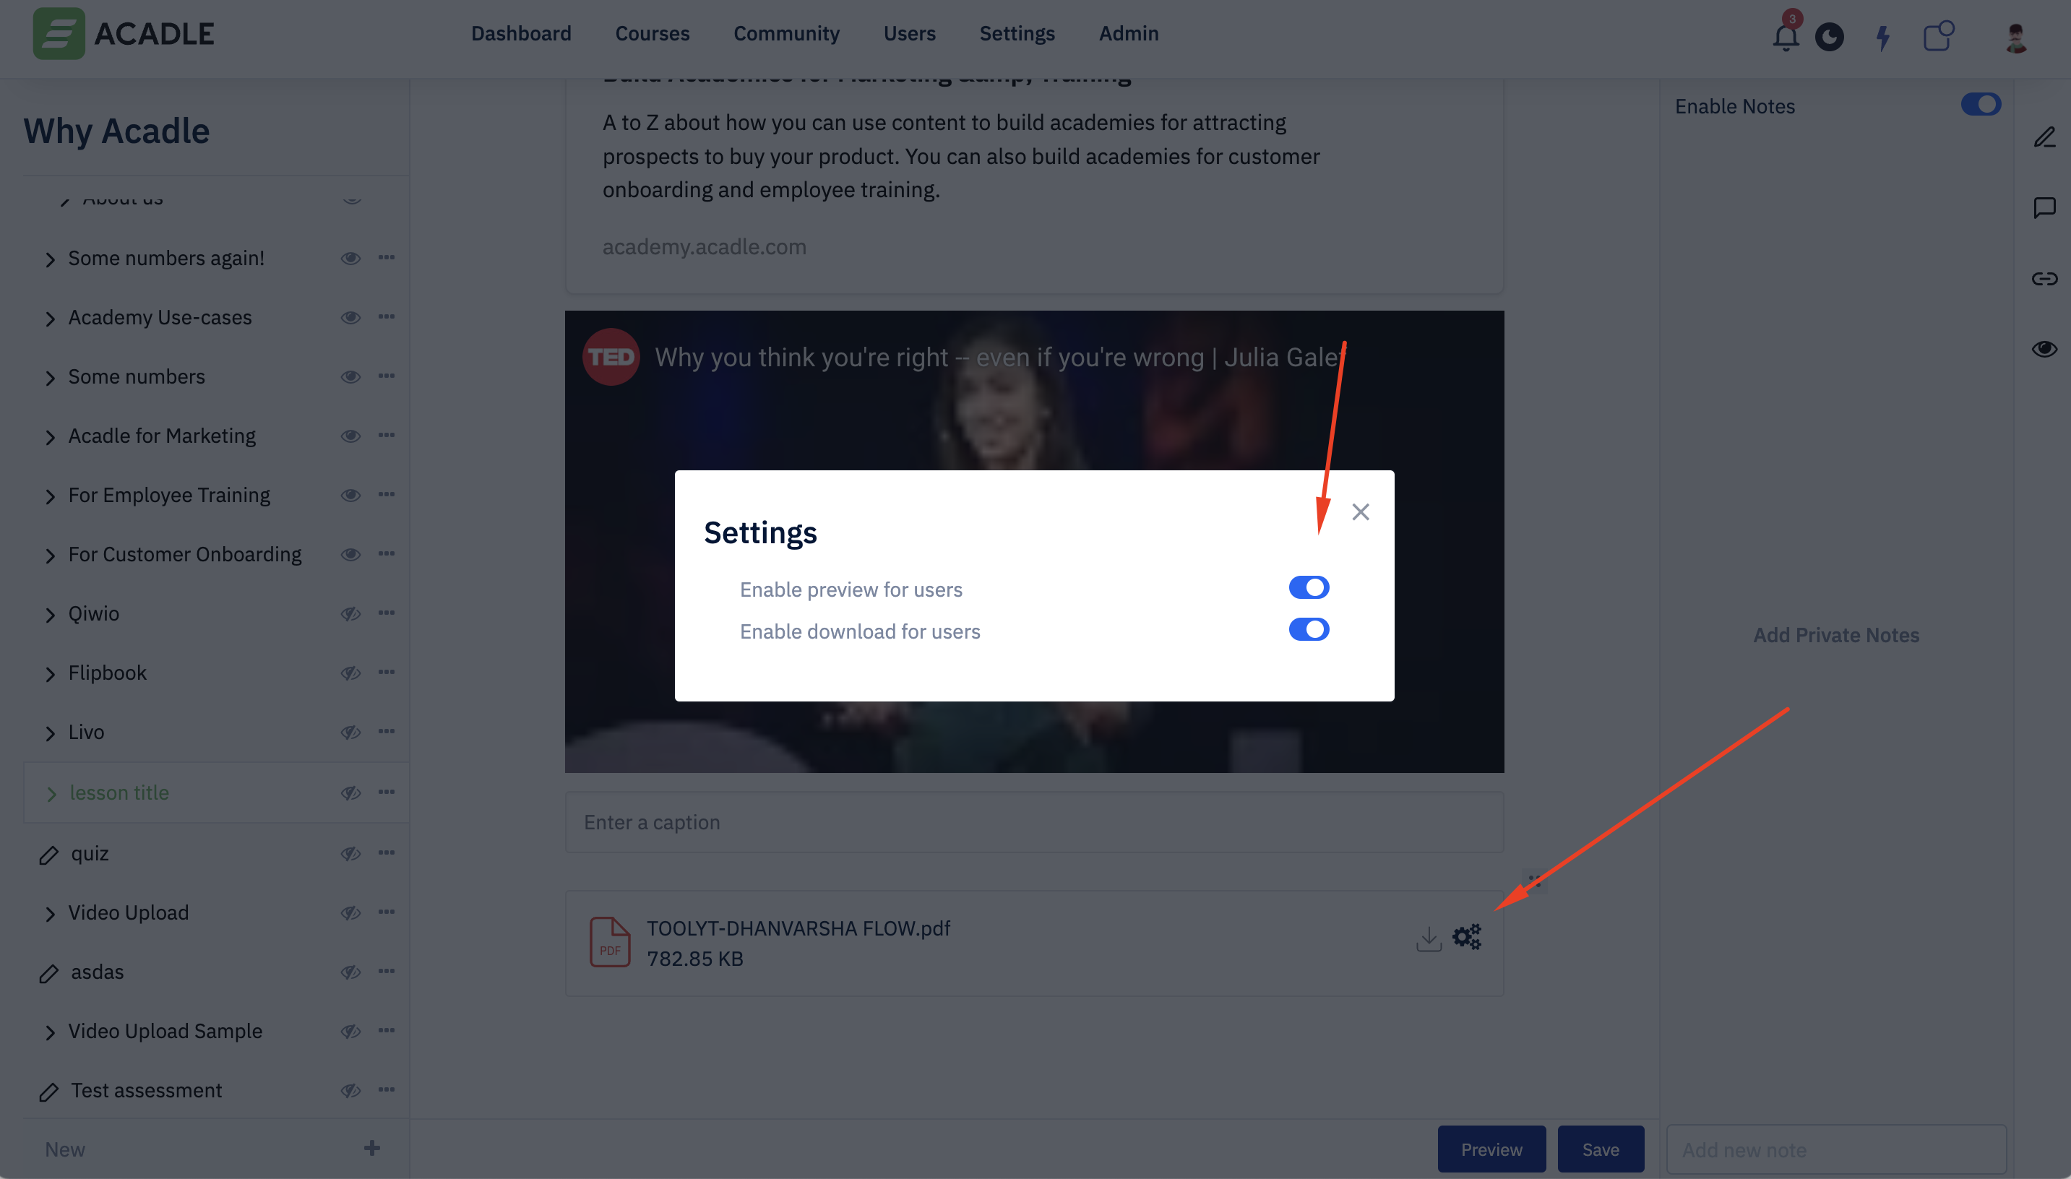Open user profile avatar
This screenshot has width=2071, height=1179.
(x=2016, y=38)
